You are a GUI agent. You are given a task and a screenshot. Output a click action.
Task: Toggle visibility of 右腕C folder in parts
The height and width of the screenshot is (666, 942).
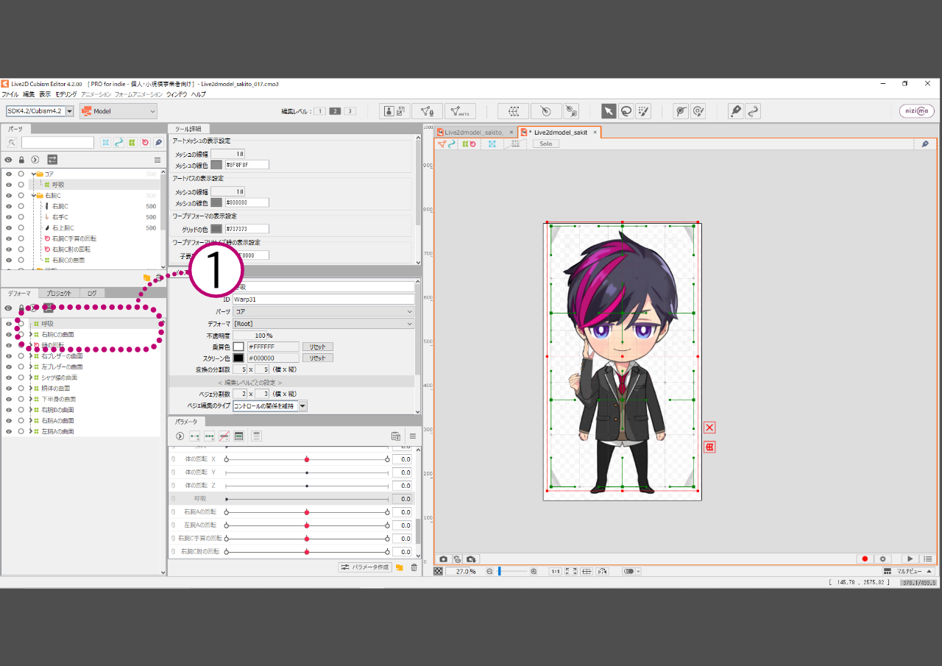coord(9,196)
